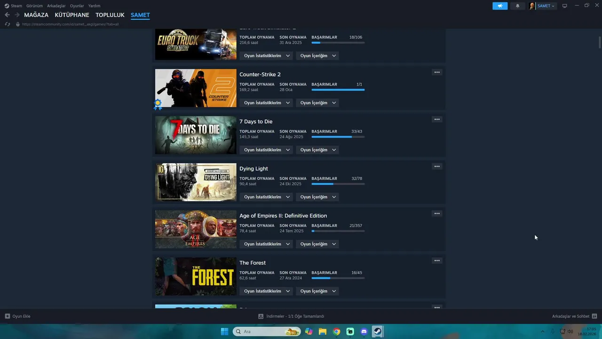Viewport: 602px width, 339px height.
Task: Open the Yardım menu
Action: point(94,6)
